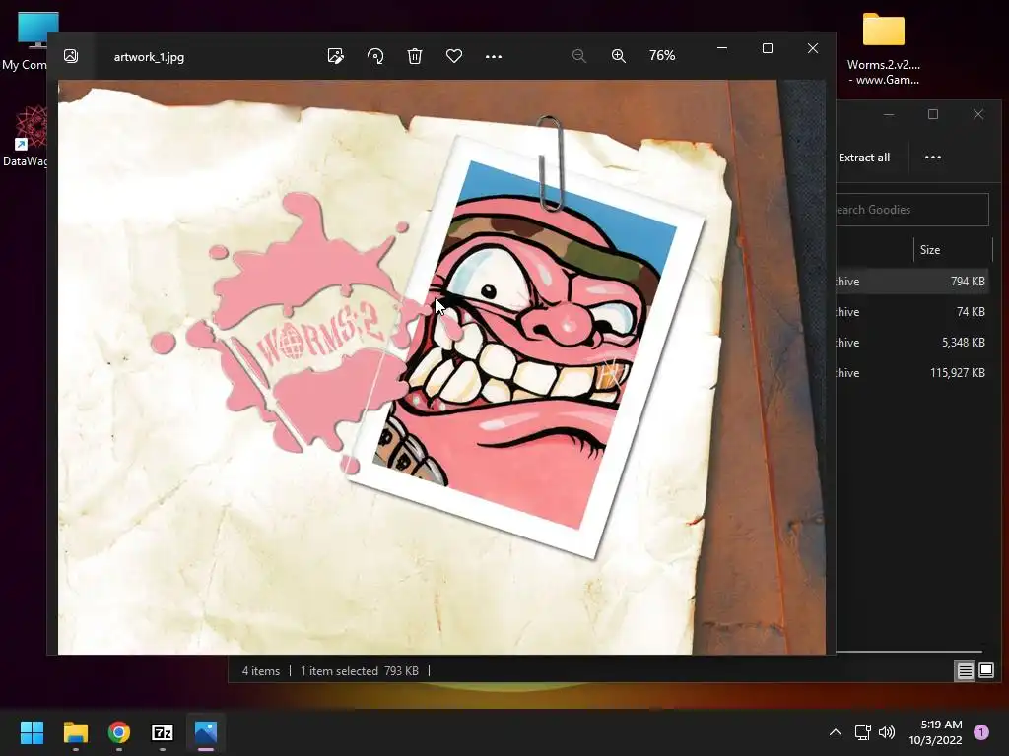The width and height of the screenshot is (1009, 756).
Task: Minimize the File Explorer window
Action: tap(889, 114)
